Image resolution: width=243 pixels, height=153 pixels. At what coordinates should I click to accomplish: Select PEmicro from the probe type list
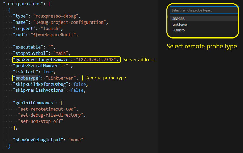tap(179, 30)
